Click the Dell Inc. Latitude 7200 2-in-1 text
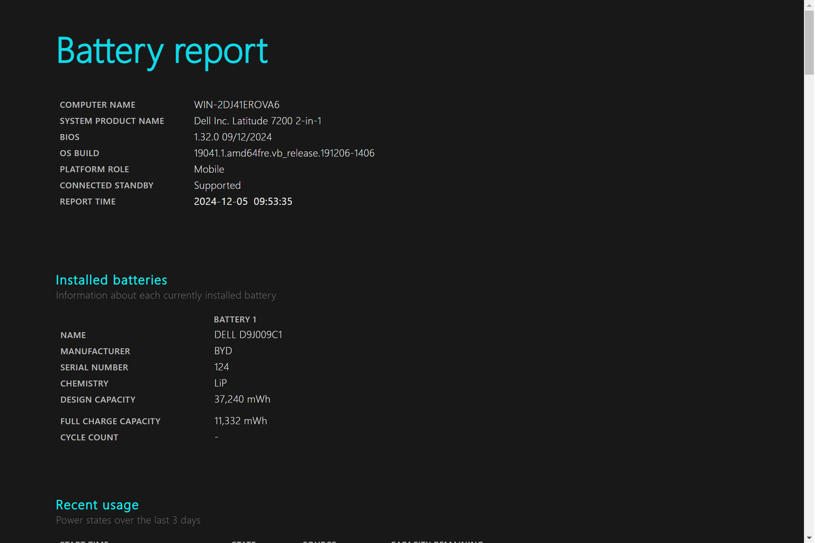This screenshot has height=543, width=815. pyautogui.click(x=257, y=121)
